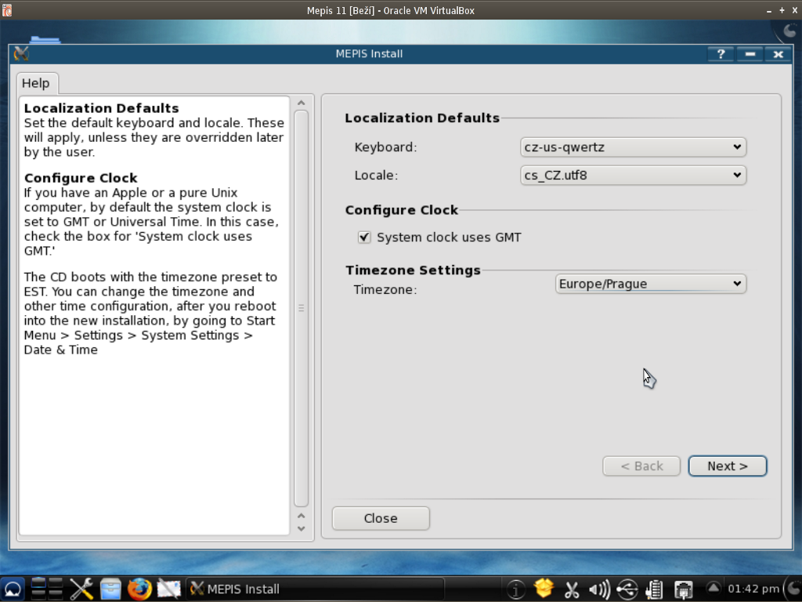
Task: Open the file manager taskbar icon
Action: pyautogui.click(x=110, y=589)
